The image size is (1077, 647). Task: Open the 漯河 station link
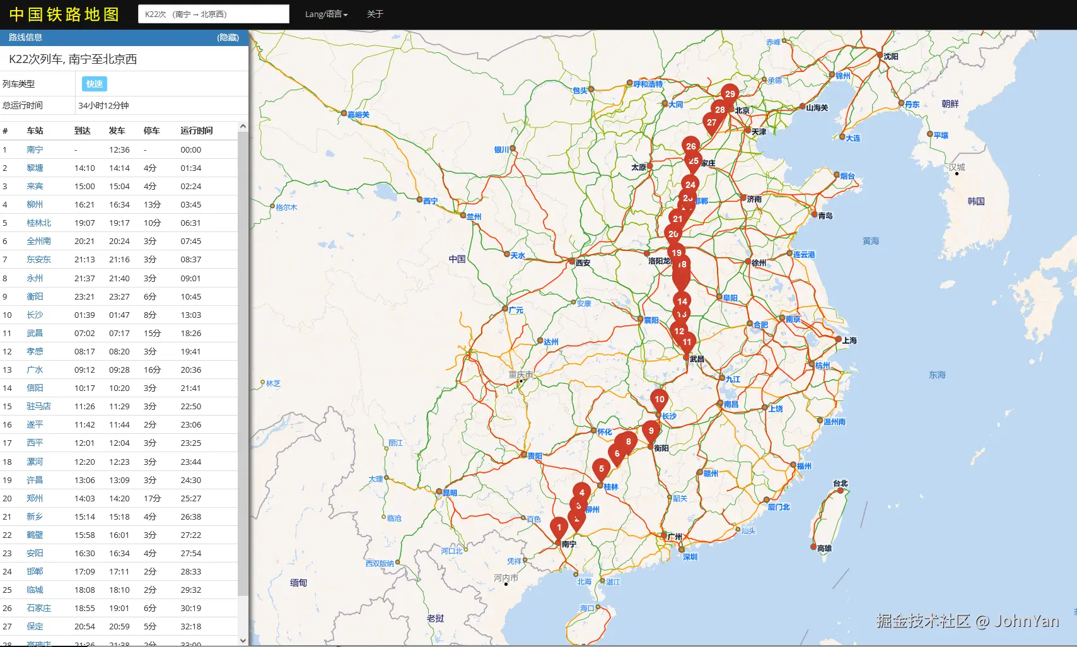[x=35, y=462]
